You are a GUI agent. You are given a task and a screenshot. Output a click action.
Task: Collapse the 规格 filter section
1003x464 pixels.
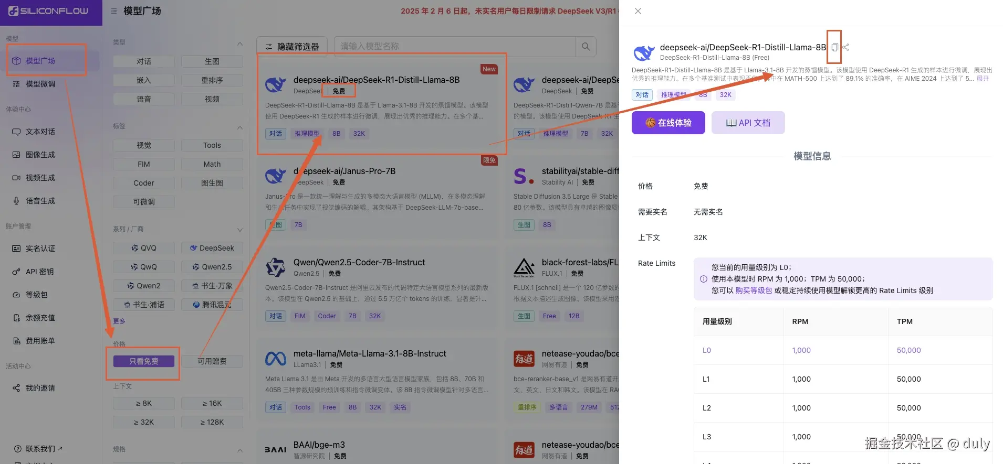[x=239, y=450]
